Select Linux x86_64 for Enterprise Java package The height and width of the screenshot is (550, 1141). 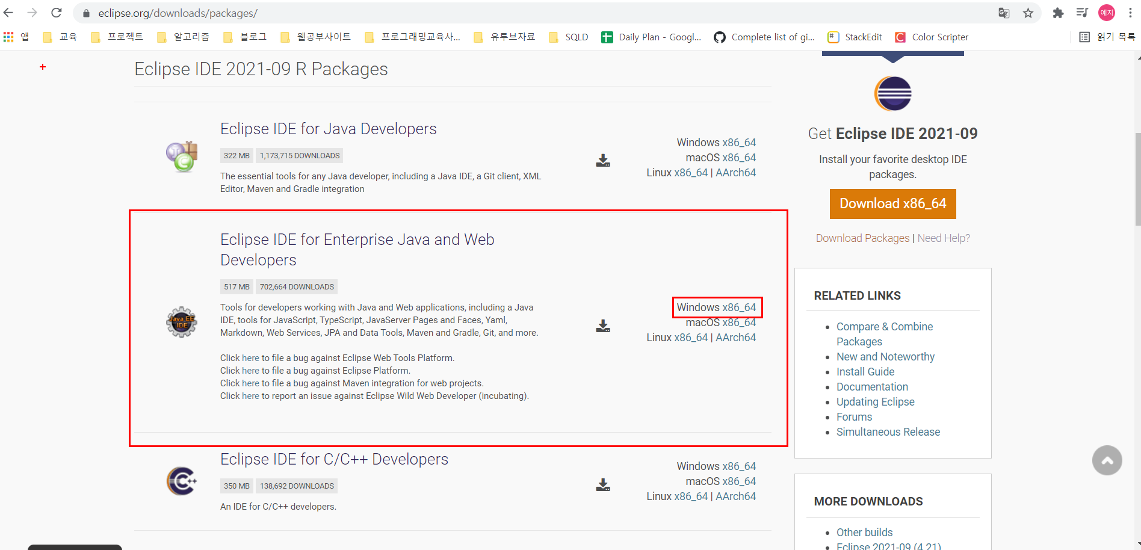(x=691, y=338)
